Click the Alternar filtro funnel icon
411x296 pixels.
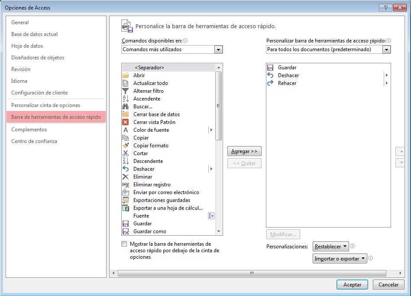click(126, 91)
